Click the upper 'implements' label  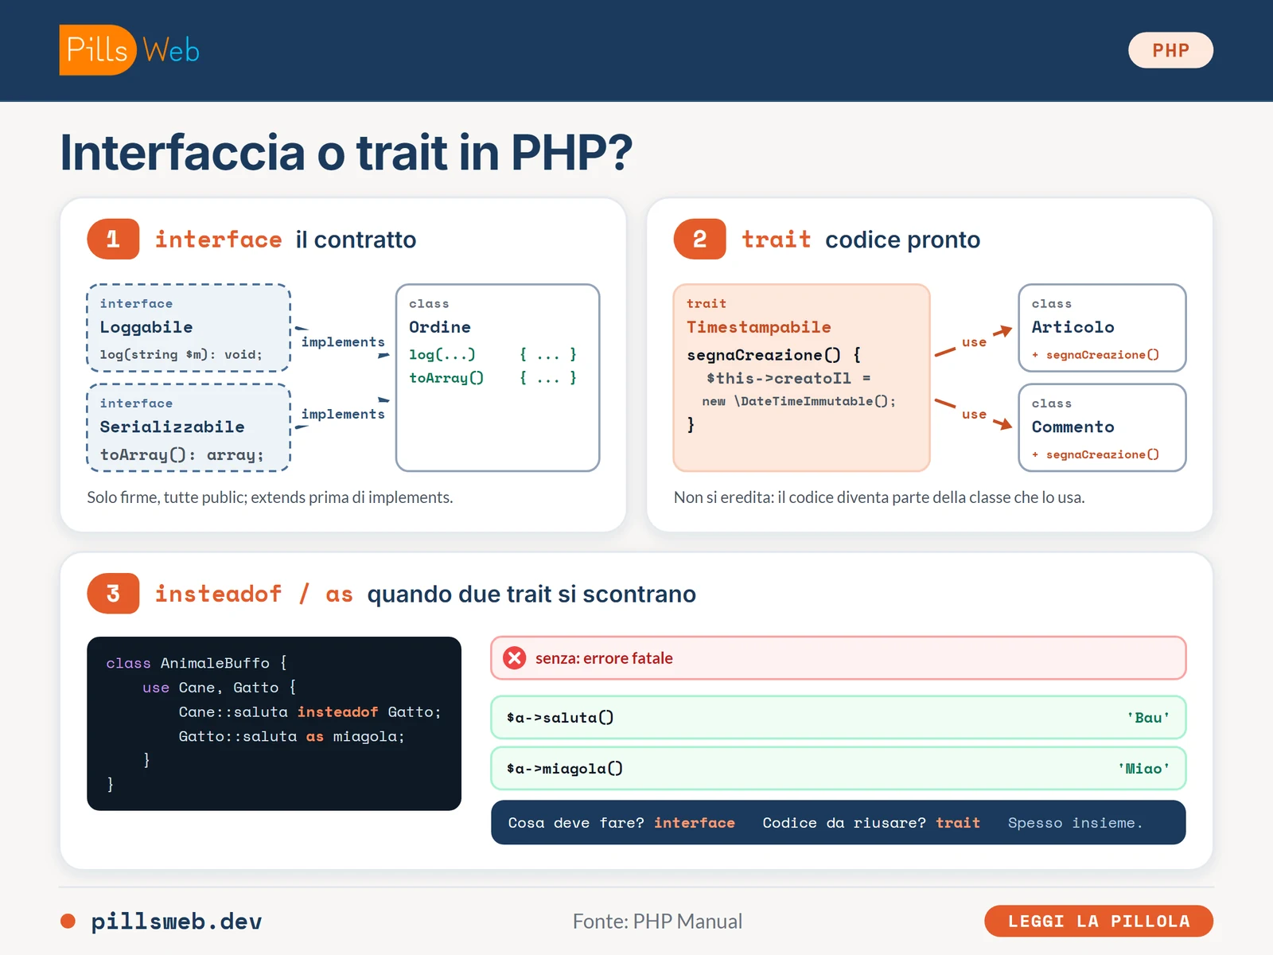[343, 341]
